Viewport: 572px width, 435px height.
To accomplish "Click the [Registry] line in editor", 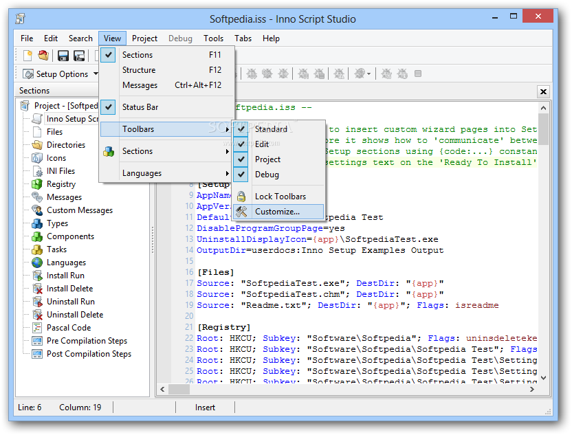I will tap(224, 327).
